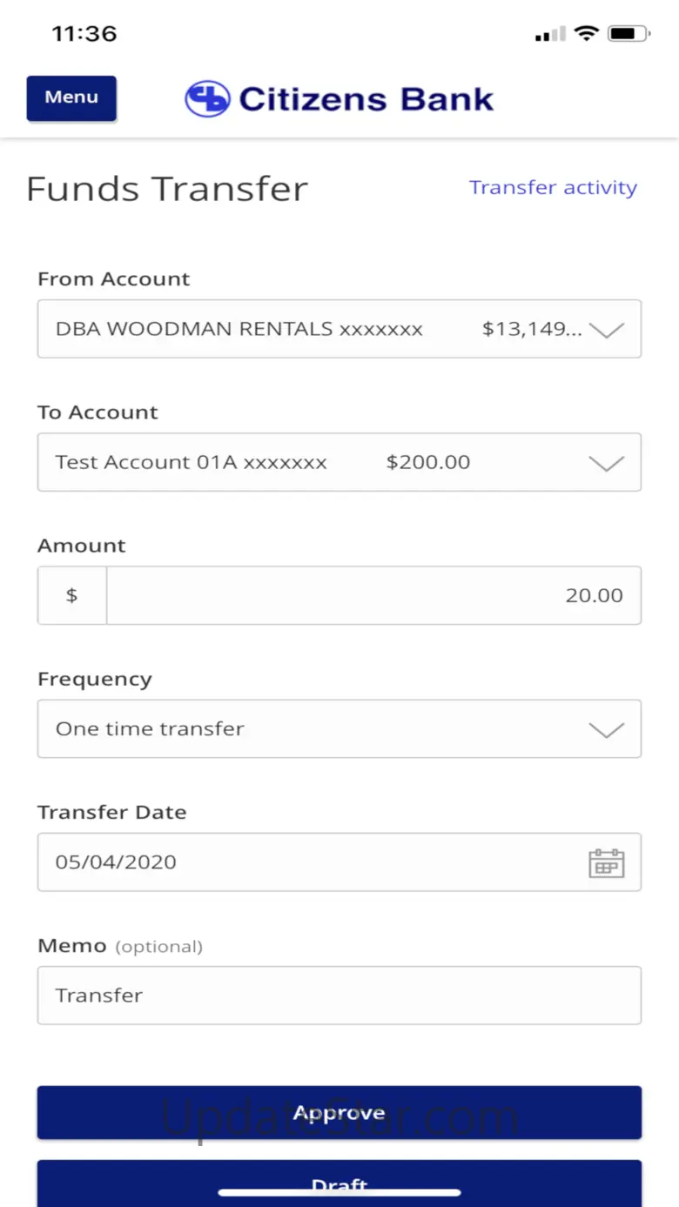Open the Frequency dropdown arrow

pyautogui.click(x=607, y=729)
